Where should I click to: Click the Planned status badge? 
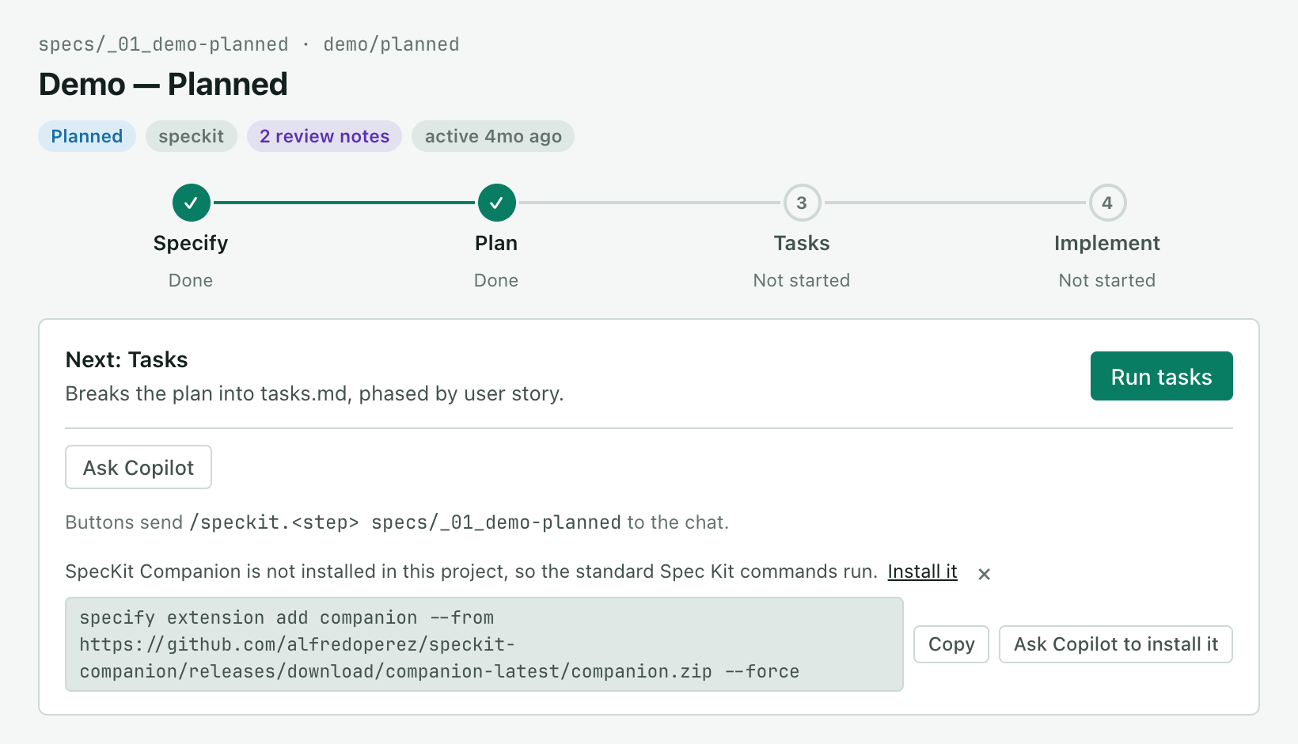click(87, 136)
